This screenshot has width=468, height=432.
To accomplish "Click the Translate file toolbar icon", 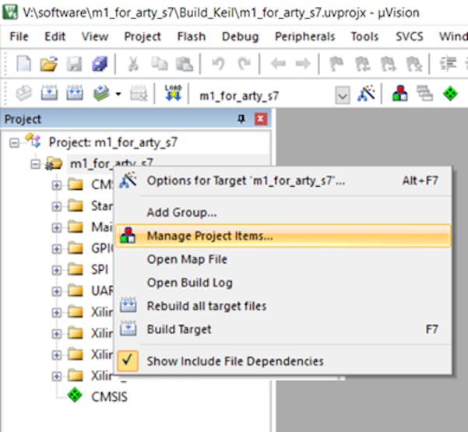I will coord(23,93).
